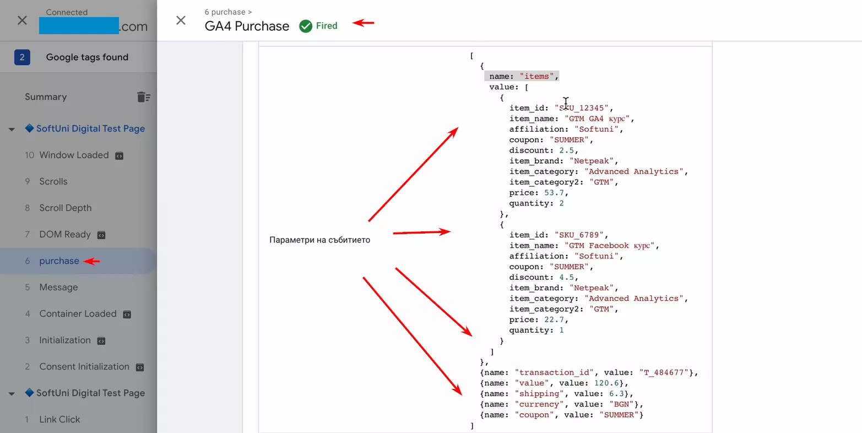Click the 'Параметри на събитието' label
Viewport: 862px width, 433px height.
coord(319,240)
